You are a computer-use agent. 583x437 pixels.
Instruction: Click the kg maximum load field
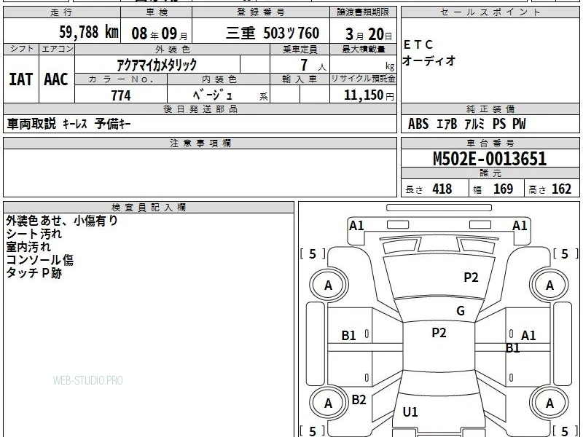[x=363, y=64]
